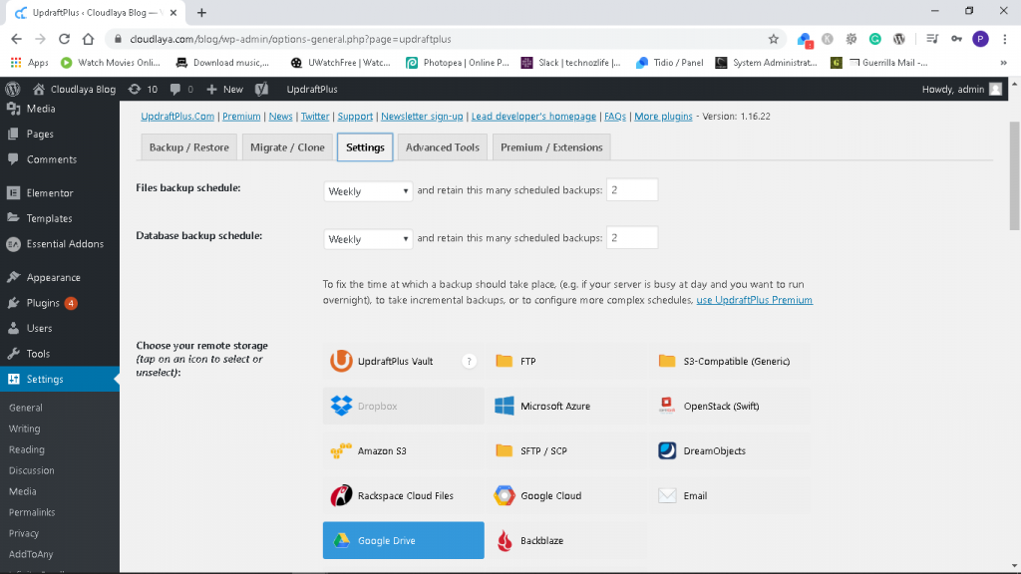Open Photopea bookmark
The width and height of the screenshot is (1021, 574).
click(457, 63)
